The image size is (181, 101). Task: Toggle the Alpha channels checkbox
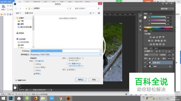coord(34,68)
